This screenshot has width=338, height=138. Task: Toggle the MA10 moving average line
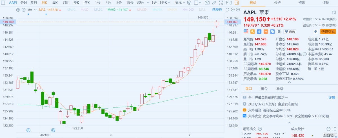(x=71, y=10)
